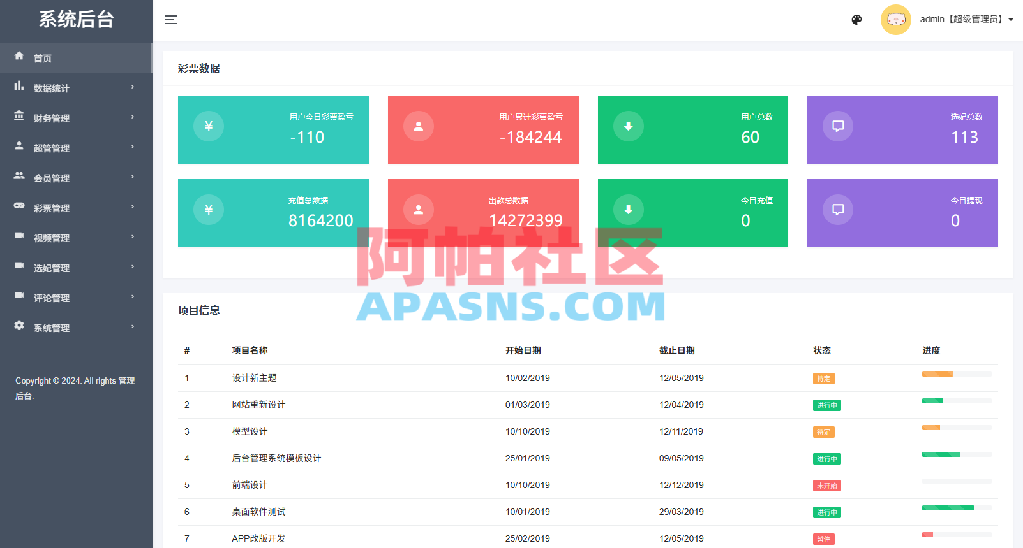Open the admin 超级管理员 user dropdown
Screen dimensions: 1023x548
point(966,20)
